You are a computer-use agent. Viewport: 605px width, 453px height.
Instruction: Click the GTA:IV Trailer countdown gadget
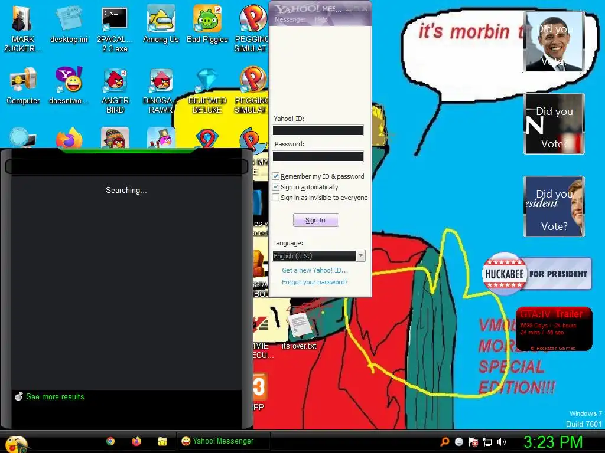554,329
